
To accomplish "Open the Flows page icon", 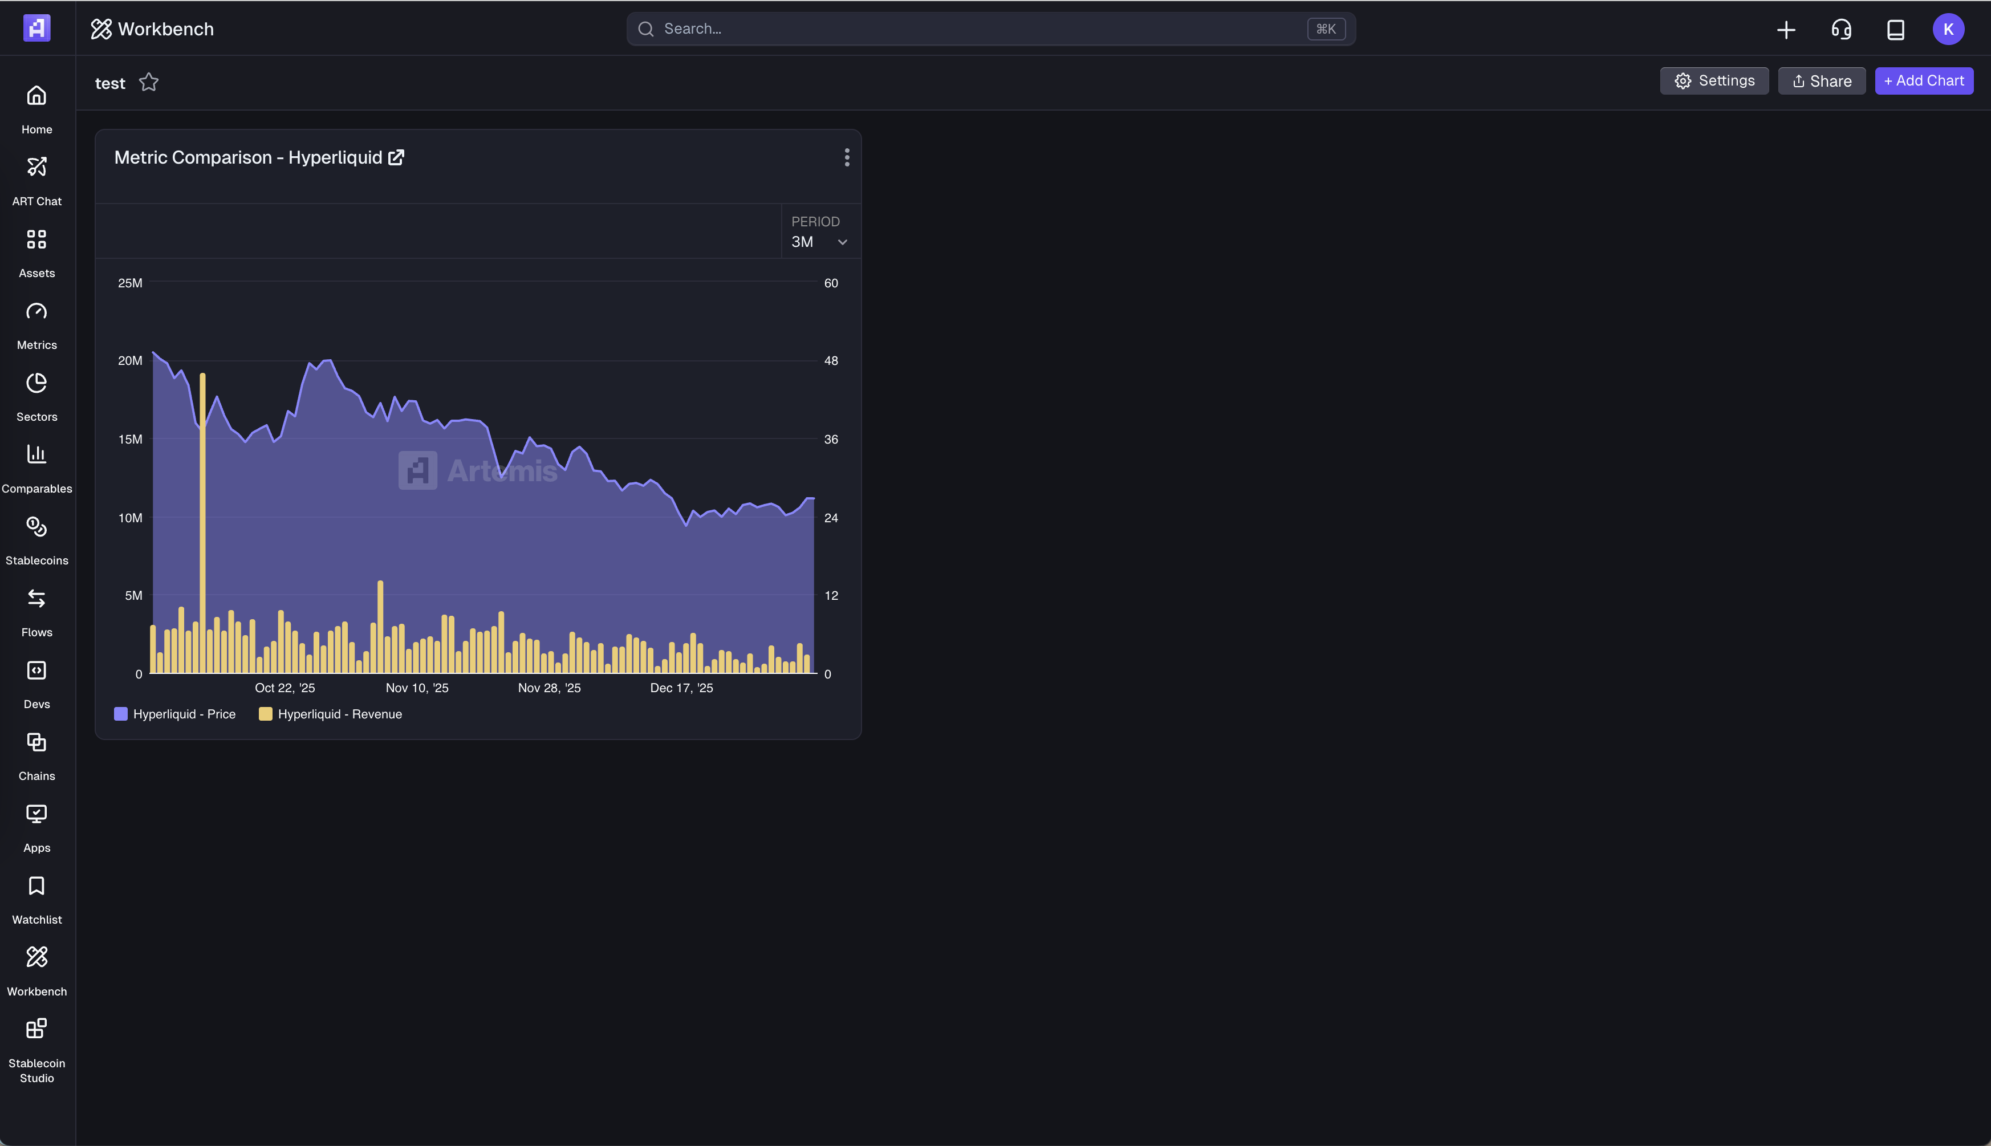I will pyautogui.click(x=36, y=599).
